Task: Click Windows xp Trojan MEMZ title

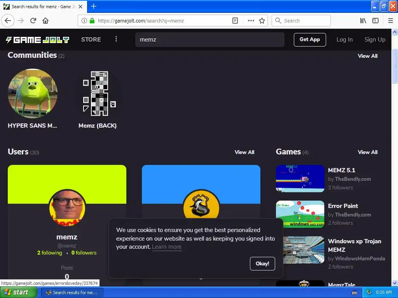Action: [354, 246]
